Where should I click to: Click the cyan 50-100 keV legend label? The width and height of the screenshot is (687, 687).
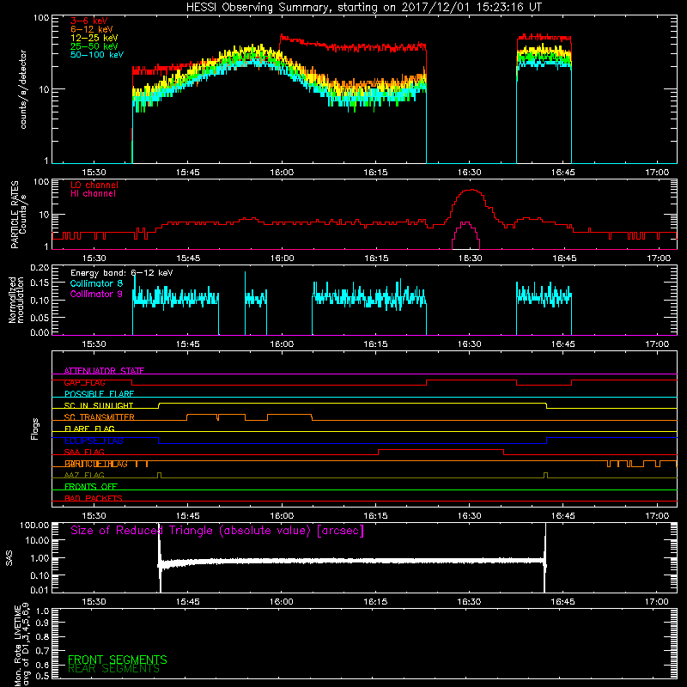click(97, 55)
